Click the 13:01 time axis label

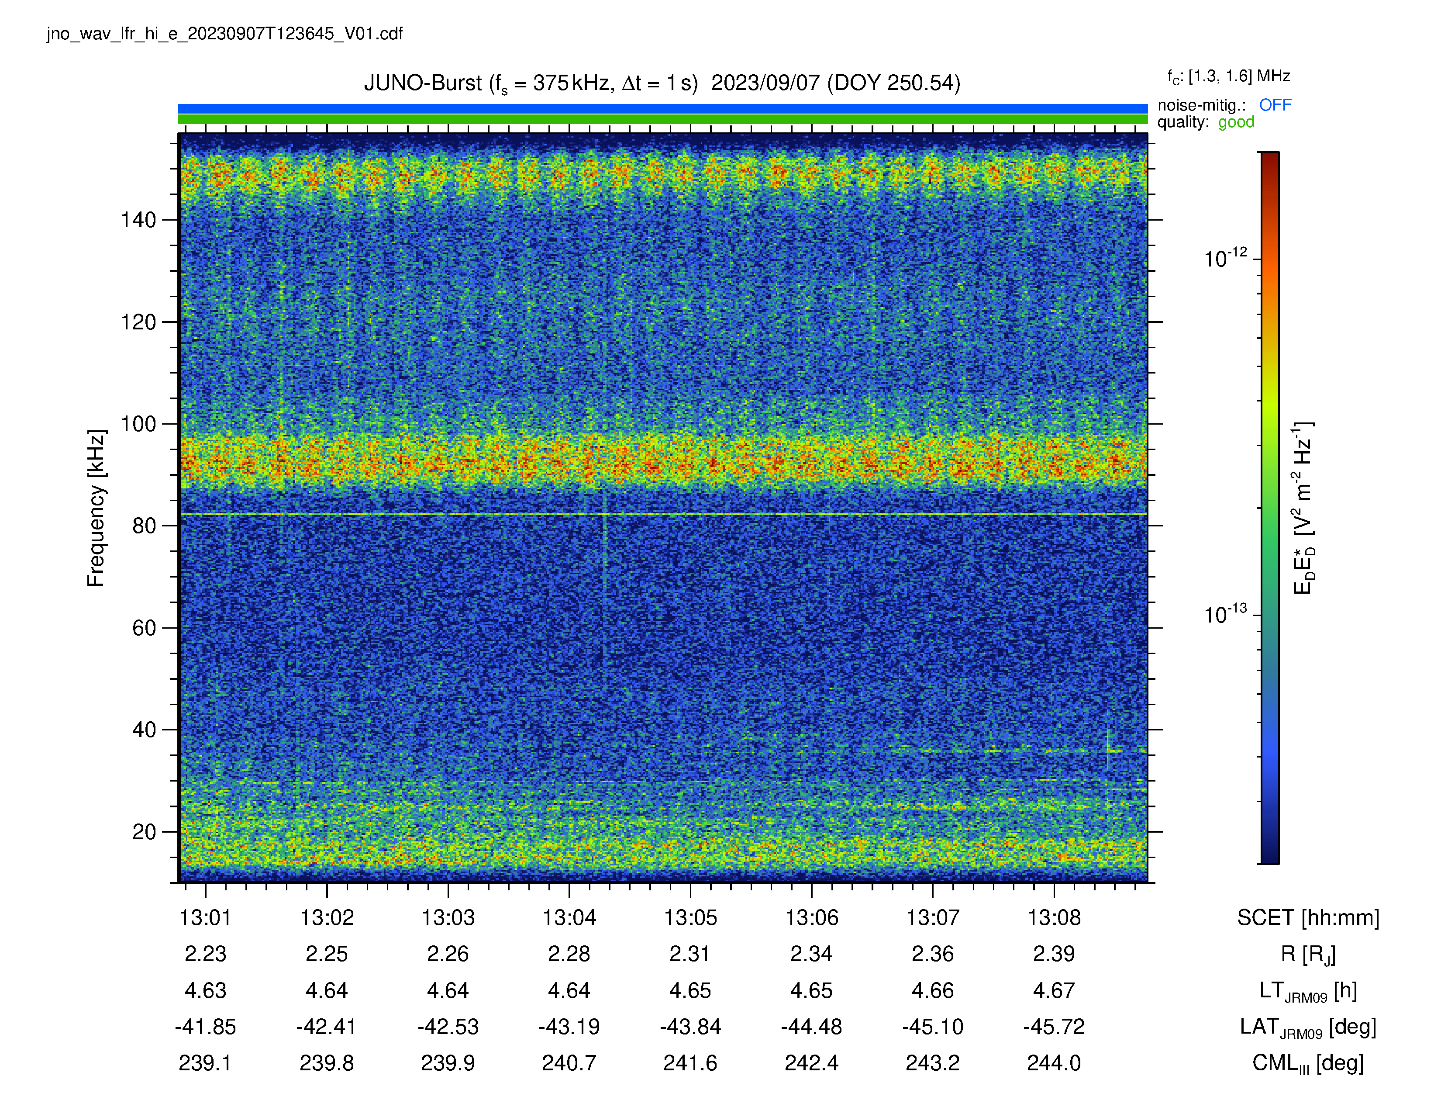click(205, 917)
